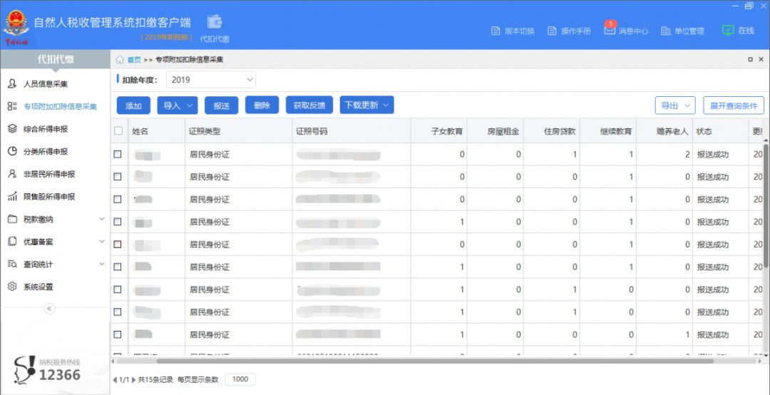Viewport: 770px width, 395px height.
Task: Expand the 税款缴纳 menu chevron
Action: pyautogui.click(x=102, y=219)
